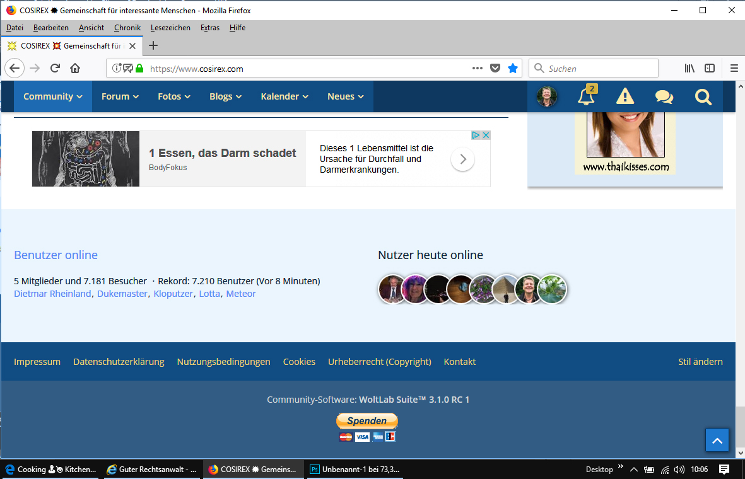
Task: Click the blue bookmark star icon
Action: [x=513, y=69]
